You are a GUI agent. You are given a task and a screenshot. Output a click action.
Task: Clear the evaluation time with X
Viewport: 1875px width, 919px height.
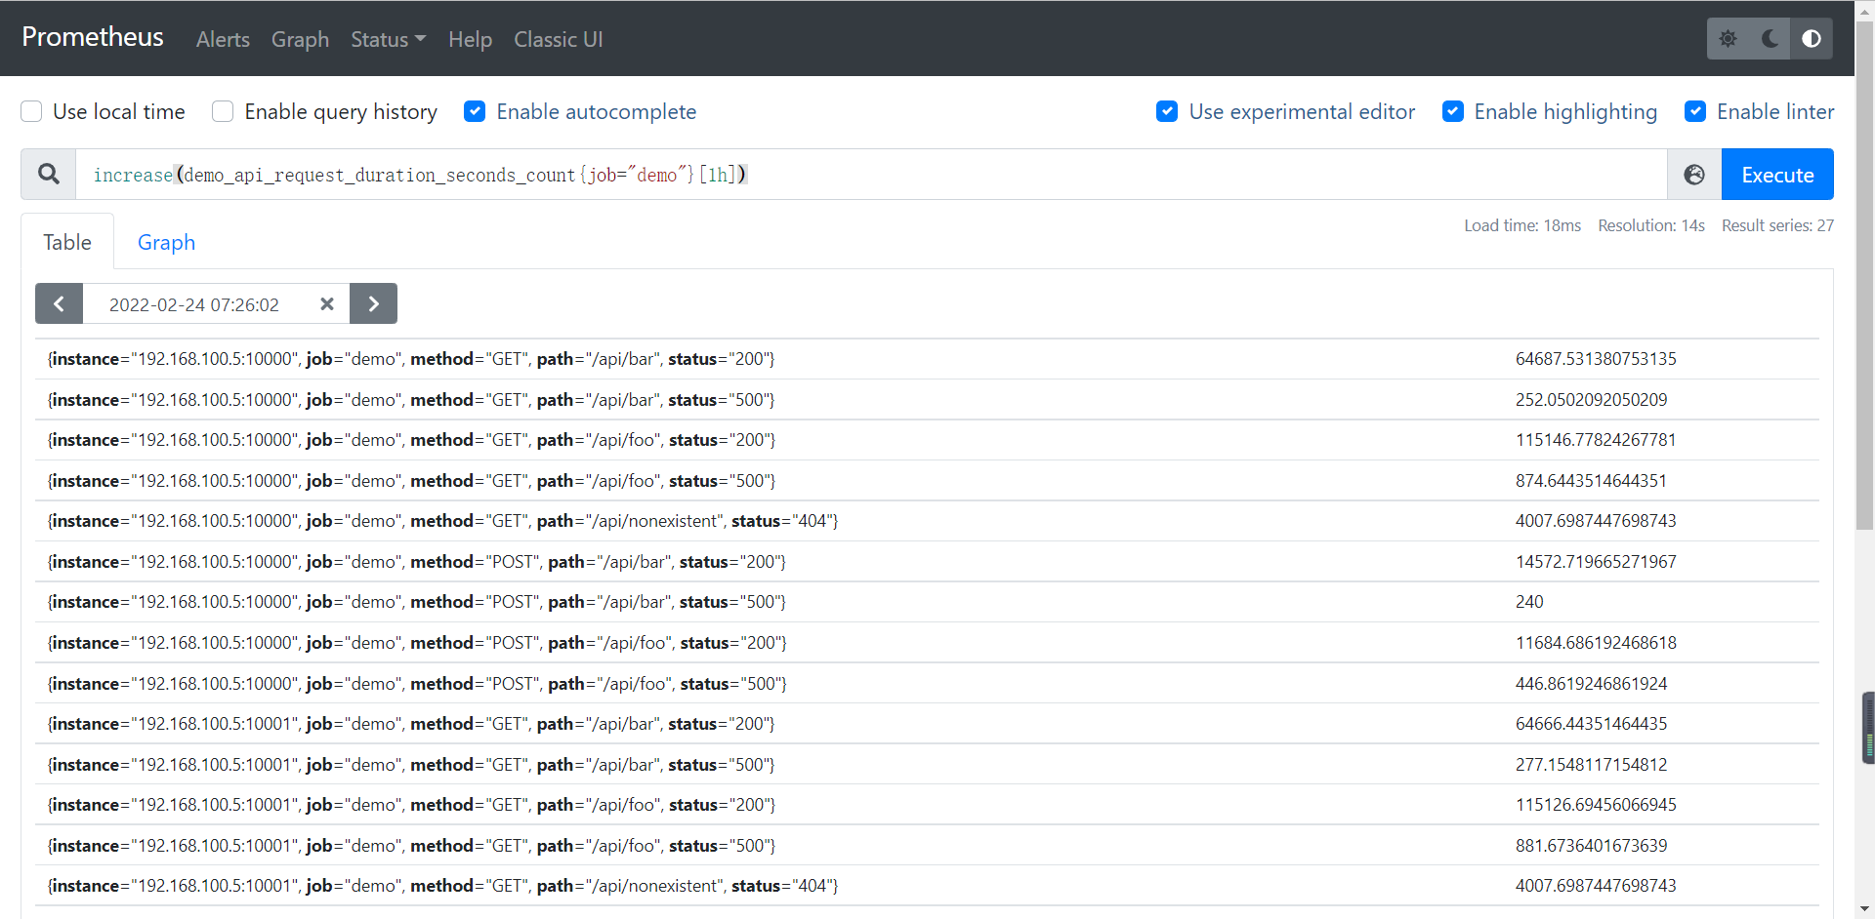click(327, 303)
